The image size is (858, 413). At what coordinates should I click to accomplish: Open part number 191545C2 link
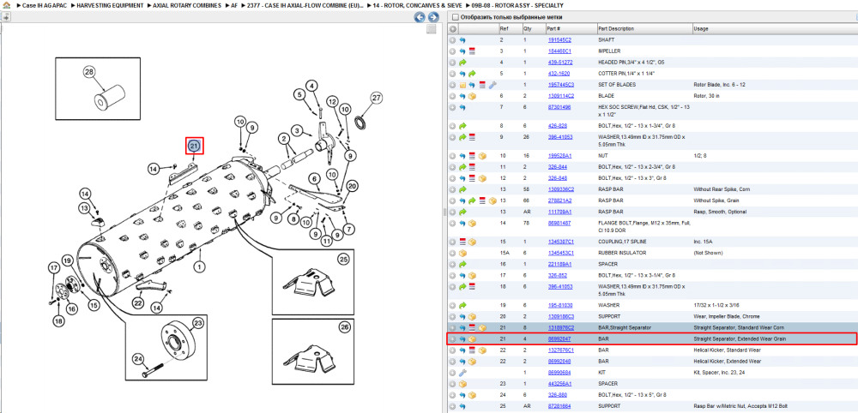(x=559, y=40)
